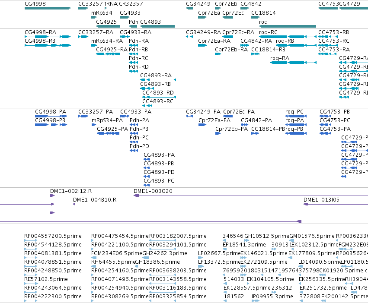368x303 pixels.
Task: Select the CG4893-PC protein label
Action: (159, 181)
